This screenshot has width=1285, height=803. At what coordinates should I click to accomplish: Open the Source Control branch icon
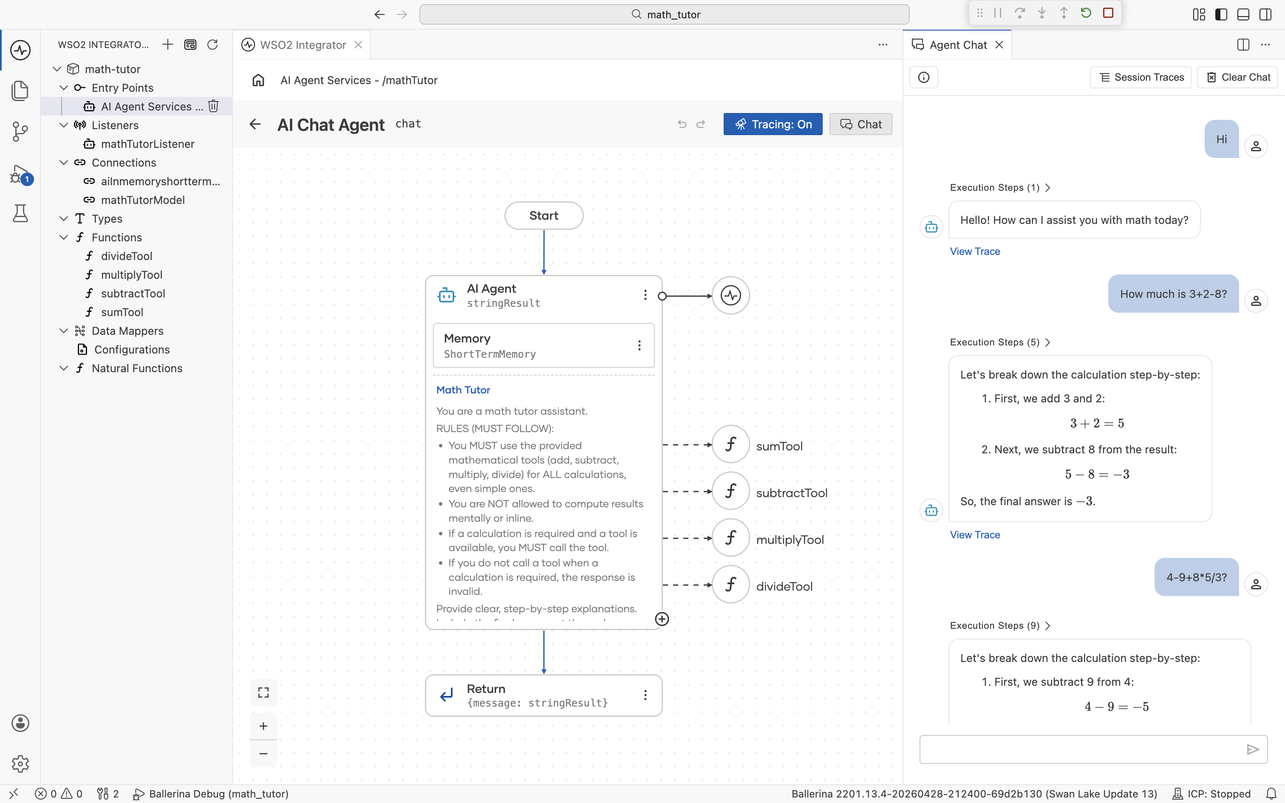click(20, 131)
